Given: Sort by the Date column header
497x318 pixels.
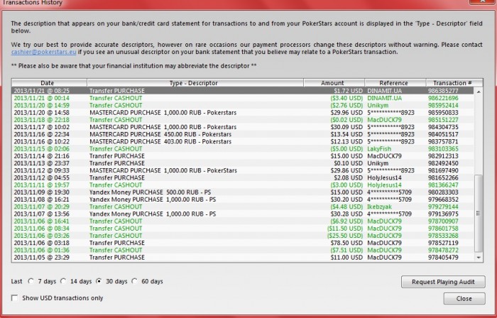Looking at the screenshot, I should [50, 83].
